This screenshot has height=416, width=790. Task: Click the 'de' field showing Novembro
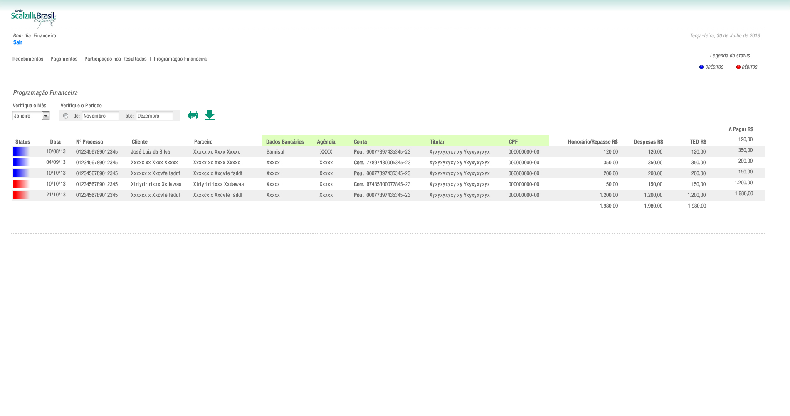100,116
